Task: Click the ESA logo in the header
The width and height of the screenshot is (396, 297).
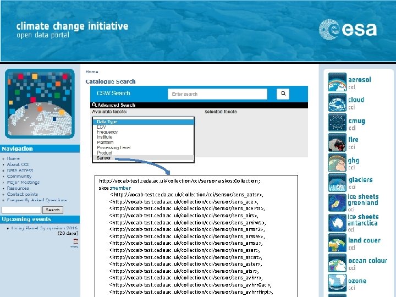Action: pyautogui.click(x=348, y=30)
